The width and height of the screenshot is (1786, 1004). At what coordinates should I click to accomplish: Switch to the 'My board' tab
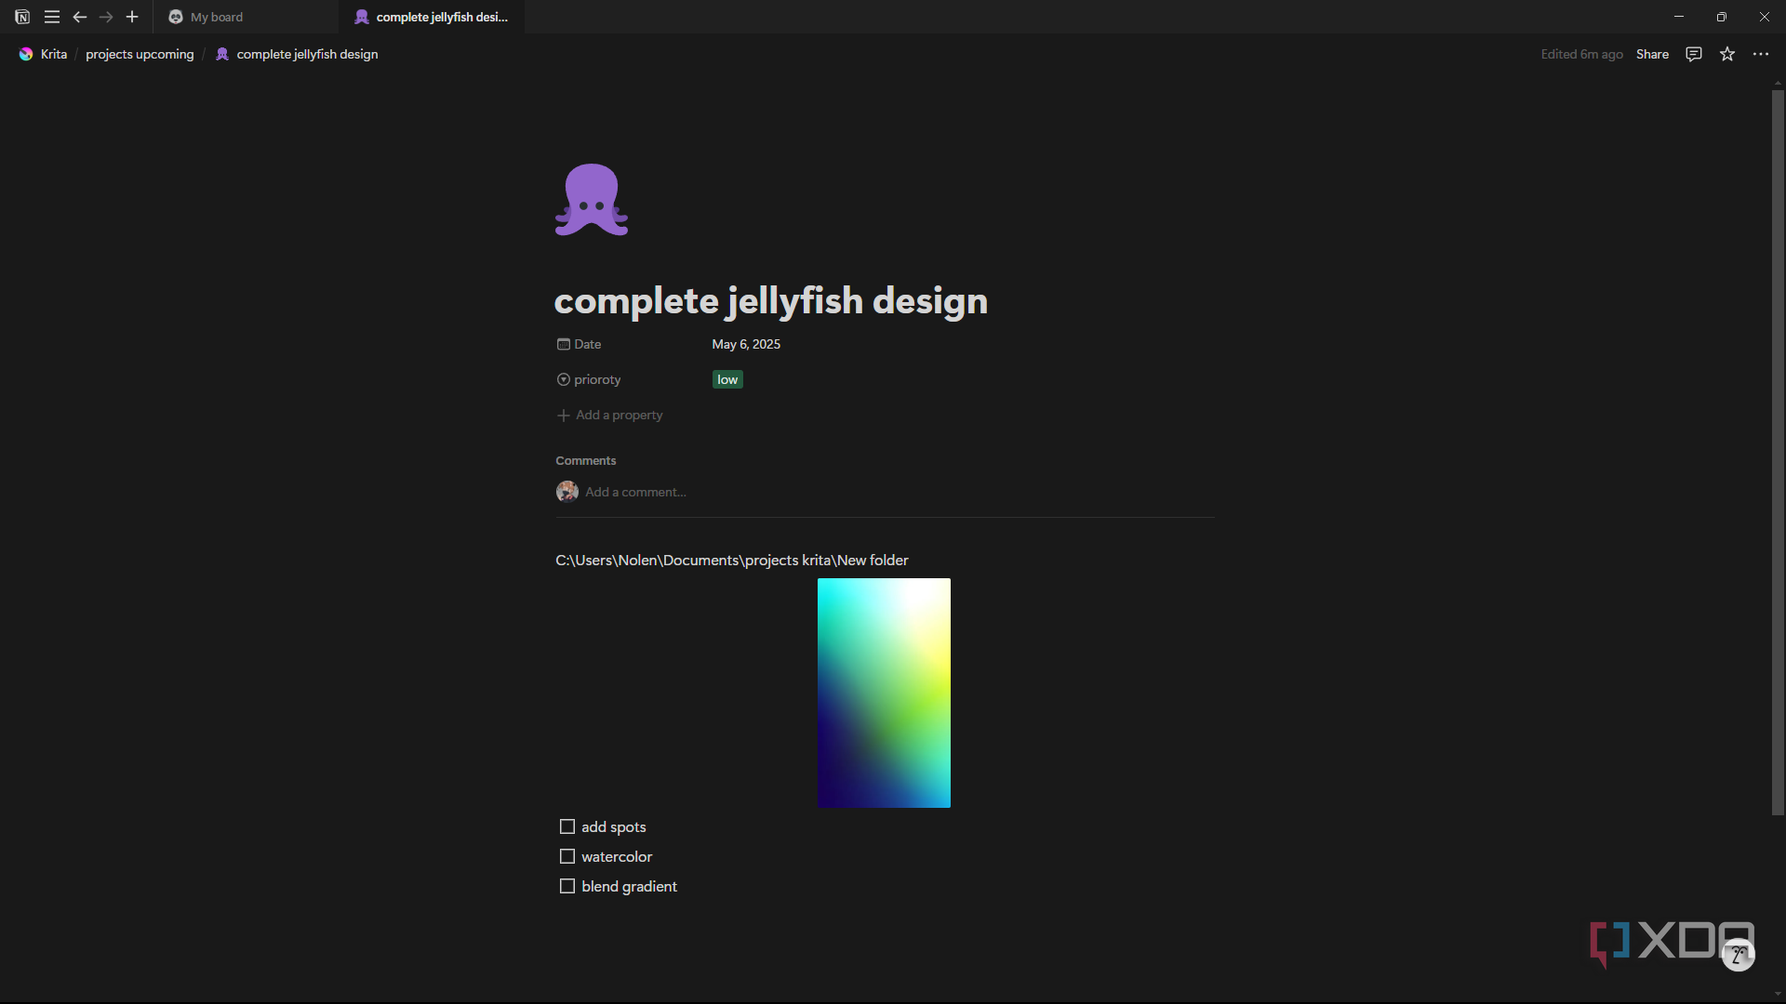pos(245,17)
